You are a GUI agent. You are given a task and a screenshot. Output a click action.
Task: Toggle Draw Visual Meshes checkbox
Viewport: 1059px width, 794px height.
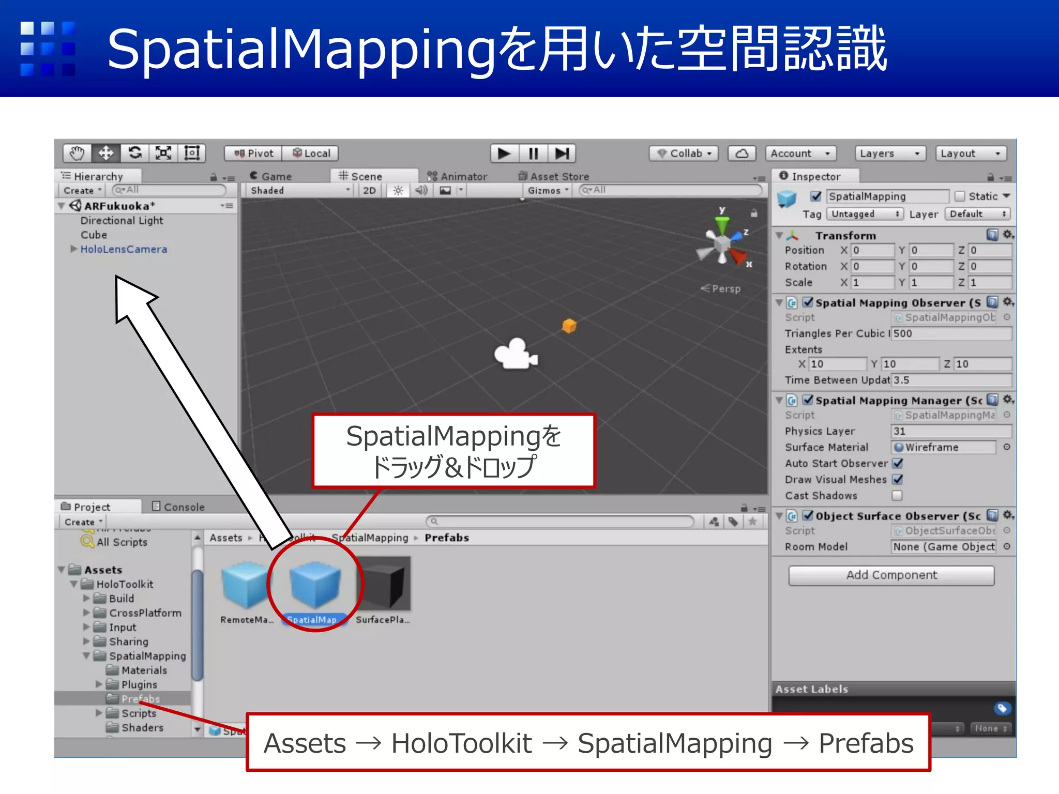tap(898, 480)
